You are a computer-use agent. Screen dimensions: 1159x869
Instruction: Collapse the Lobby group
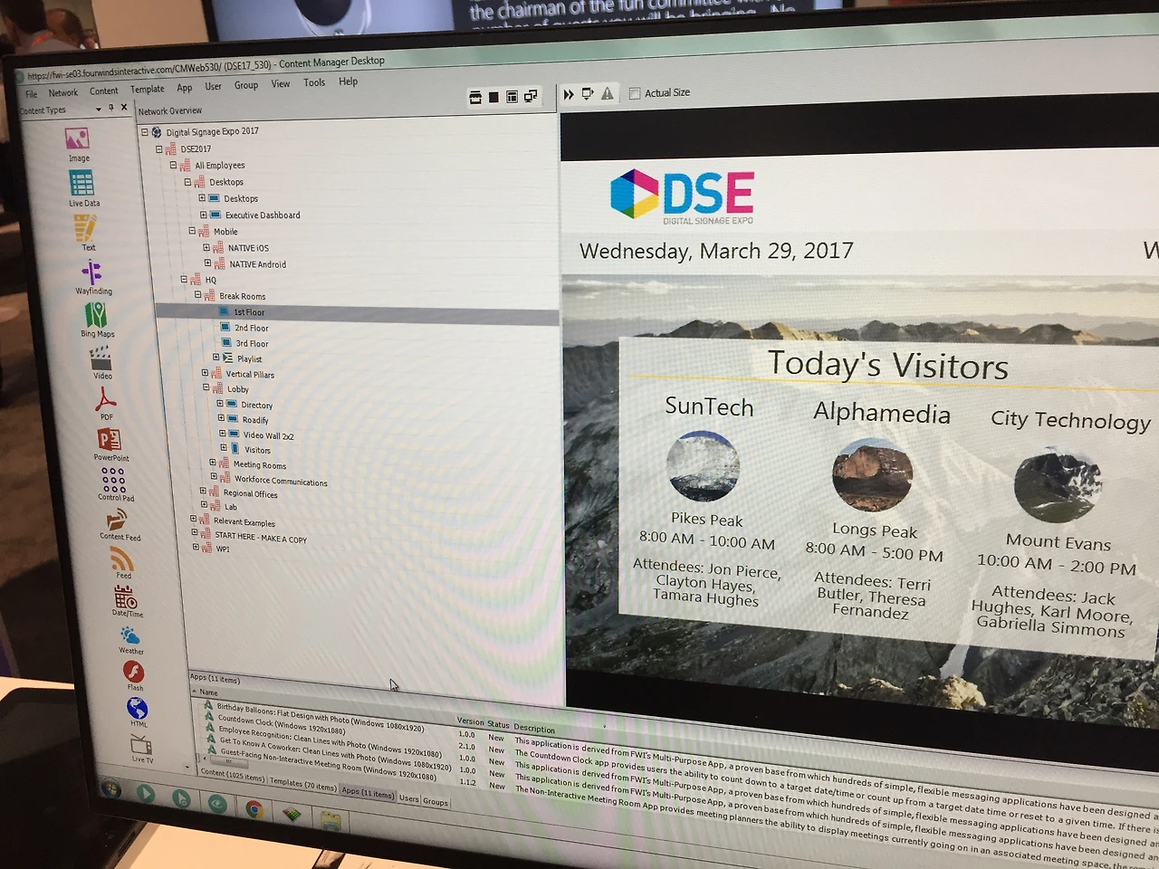click(x=206, y=388)
